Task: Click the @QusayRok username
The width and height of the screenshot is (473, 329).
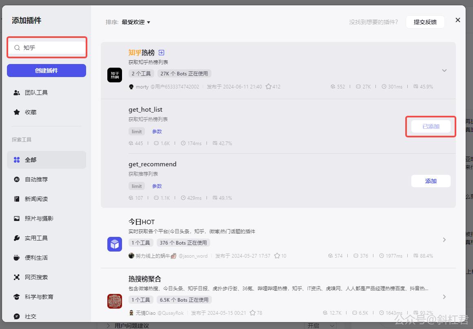Action: pyautogui.click(x=171, y=313)
